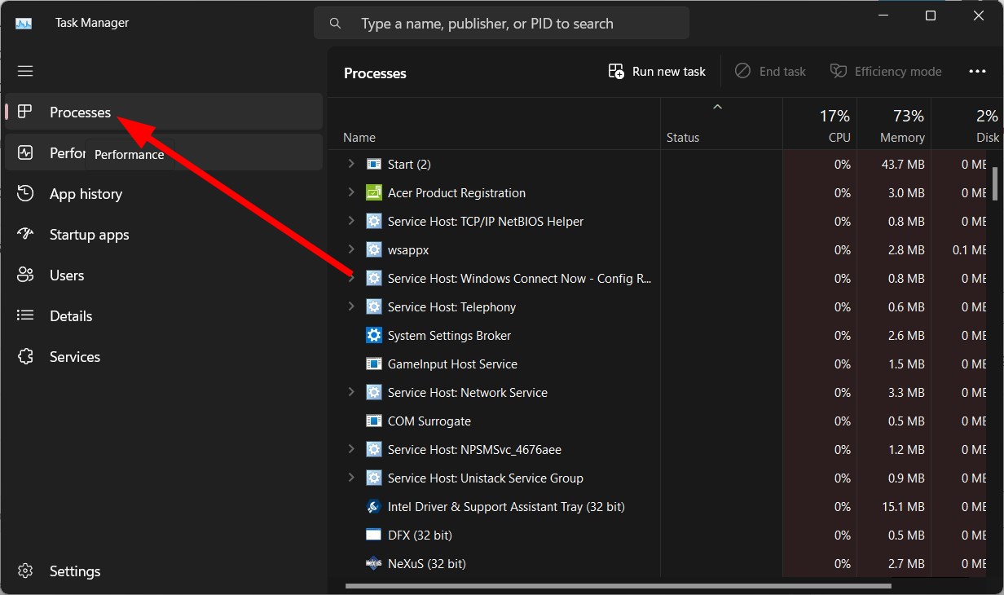Switch to the Processes tab
Screen dimensions: 1004x595
pyautogui.click(x=80, y=112)
